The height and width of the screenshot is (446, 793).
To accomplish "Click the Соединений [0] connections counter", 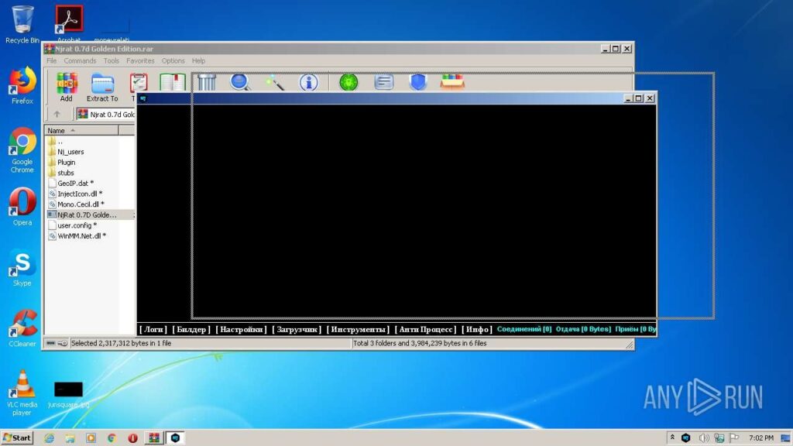I will pos(524,329).
